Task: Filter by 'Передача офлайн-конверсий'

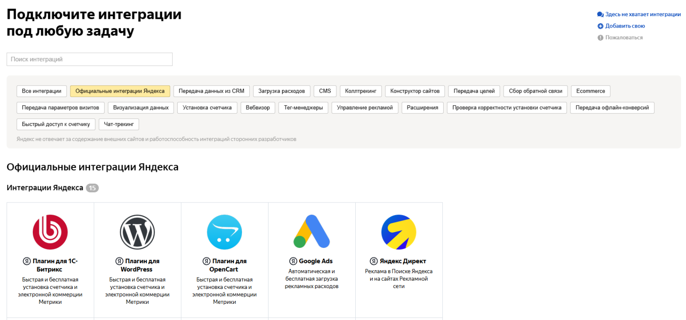Action: click(x=612, y=108)
